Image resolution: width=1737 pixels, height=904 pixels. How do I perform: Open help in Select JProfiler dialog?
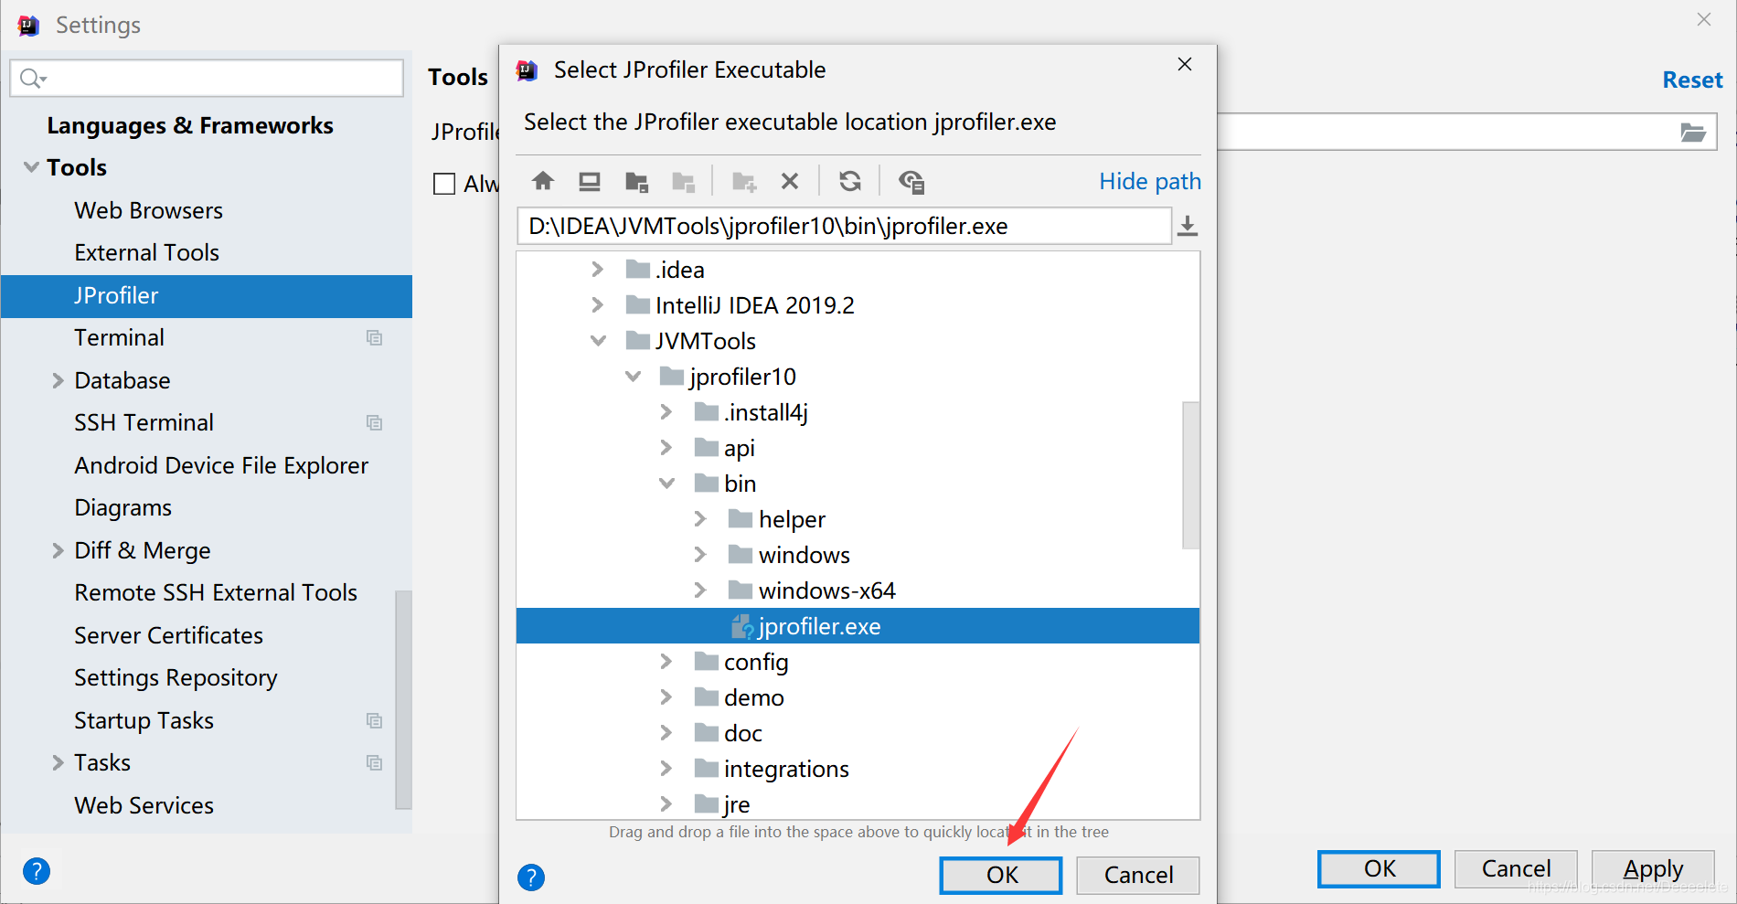tap(531, 877)
